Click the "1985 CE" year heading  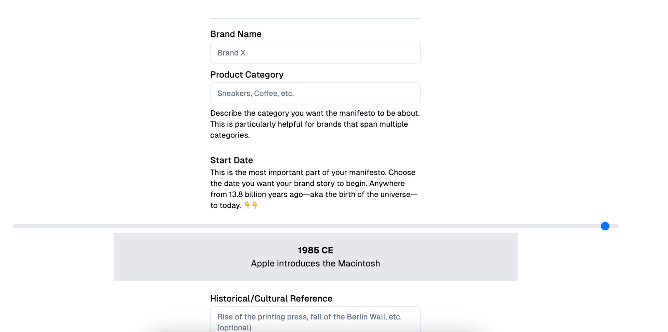315,250
